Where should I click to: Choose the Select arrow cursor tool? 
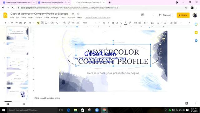38,23
